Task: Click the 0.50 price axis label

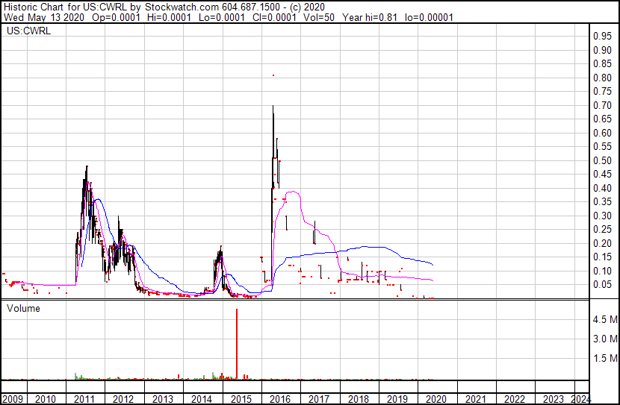Action: [602, 161]
